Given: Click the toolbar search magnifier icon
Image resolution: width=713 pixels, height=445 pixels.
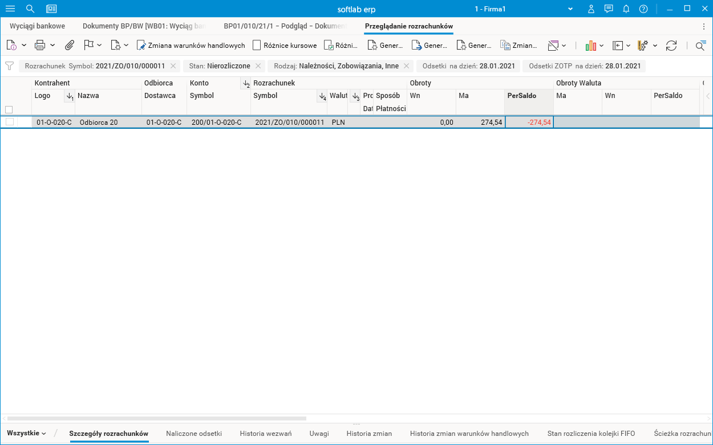Looking at the screenshot, I should pyautogui.click(x=700, y=46).
